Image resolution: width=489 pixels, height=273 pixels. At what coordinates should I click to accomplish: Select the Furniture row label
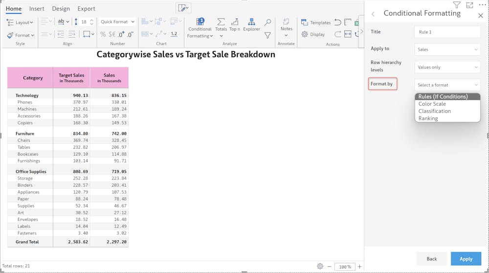tap(24, 134)
